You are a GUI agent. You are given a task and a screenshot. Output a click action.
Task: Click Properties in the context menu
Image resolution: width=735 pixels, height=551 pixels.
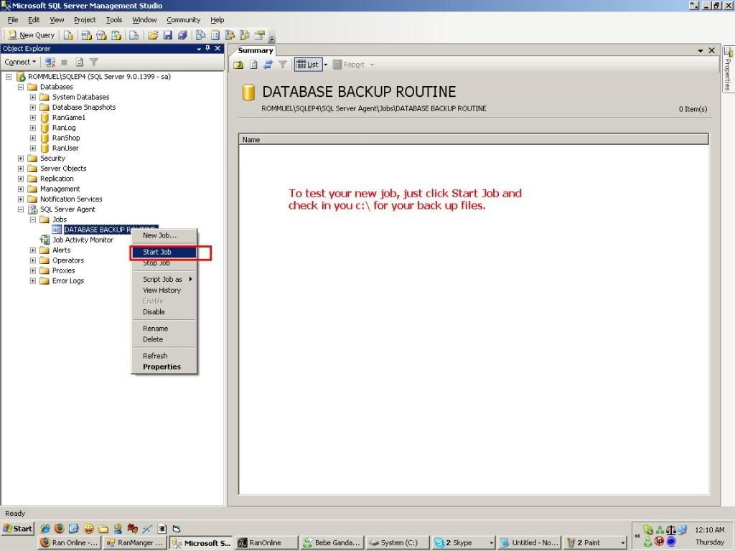pyautogui.click(x=164, y=367)
